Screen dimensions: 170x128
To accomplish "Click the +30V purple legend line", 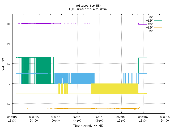I will click(158, 17).
